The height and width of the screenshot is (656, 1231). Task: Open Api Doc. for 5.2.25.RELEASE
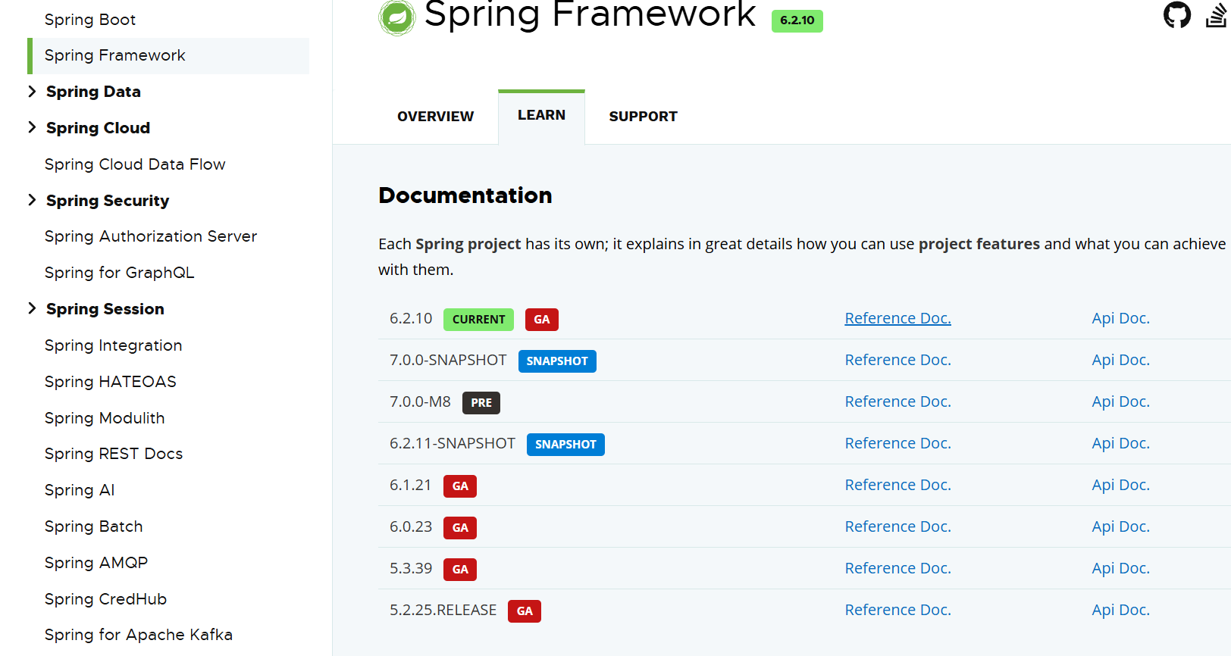[1120, 610]
